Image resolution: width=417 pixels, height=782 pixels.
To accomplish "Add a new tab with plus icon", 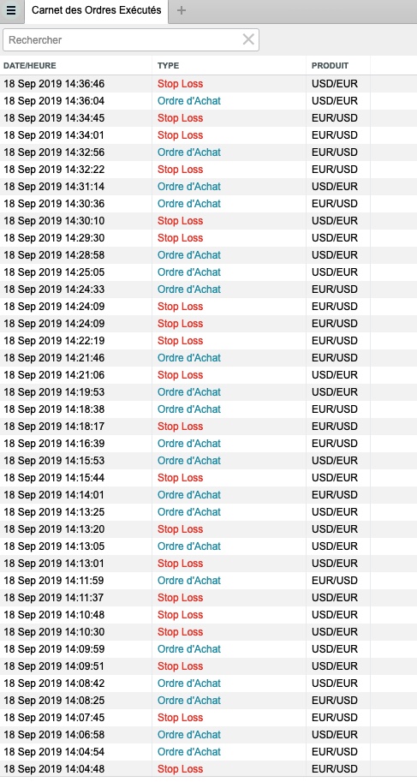I will 182,10.
